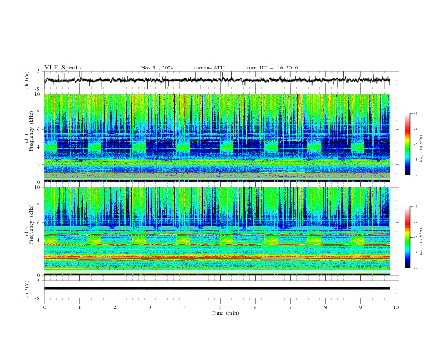Screen dimensions: 446x345
Task: Select the "station=ATH" header text
Action: (x=209, y=68)
